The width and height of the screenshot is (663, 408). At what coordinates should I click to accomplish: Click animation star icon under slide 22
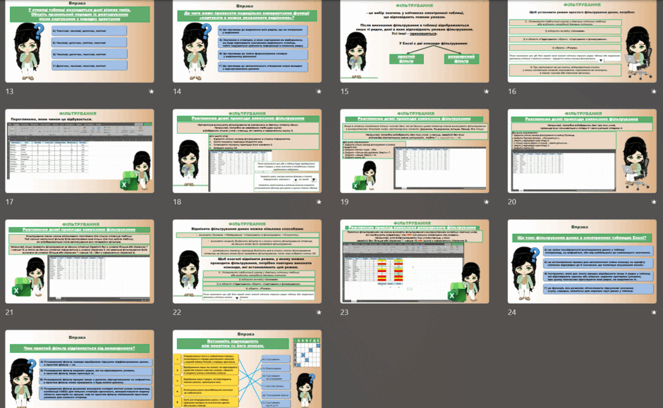coord(319,312)
